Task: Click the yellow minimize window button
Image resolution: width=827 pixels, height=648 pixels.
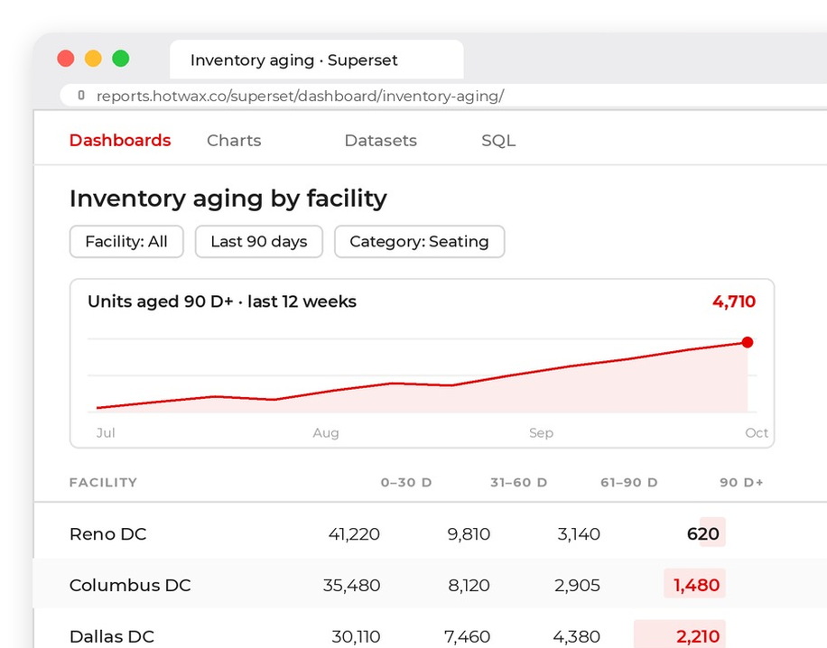Action: [x=93, y=59]
